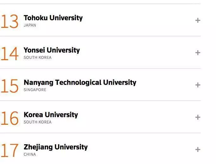Viewport: 216px width, 164px height.
Task: Select the rank number 16
Action: (x=10, y=118)
